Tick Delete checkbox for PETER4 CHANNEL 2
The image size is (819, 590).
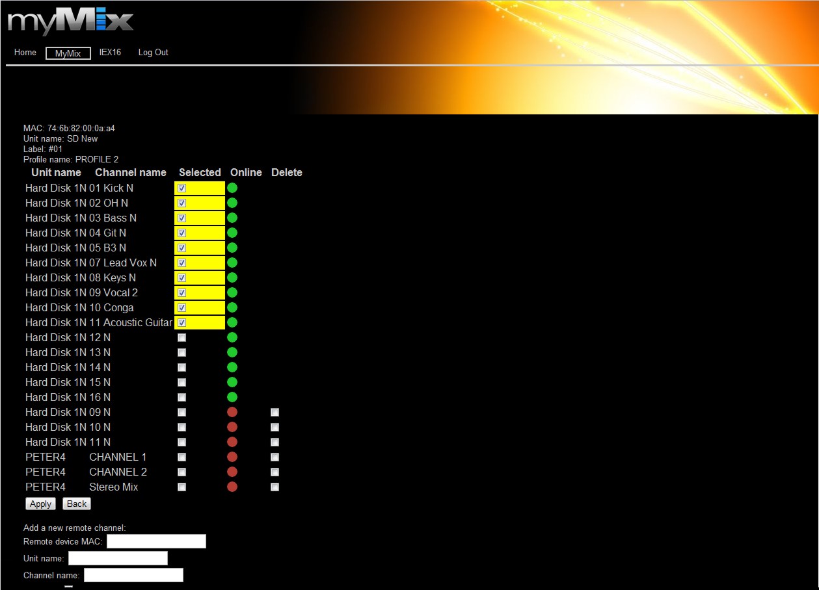[x=275, y=472]
